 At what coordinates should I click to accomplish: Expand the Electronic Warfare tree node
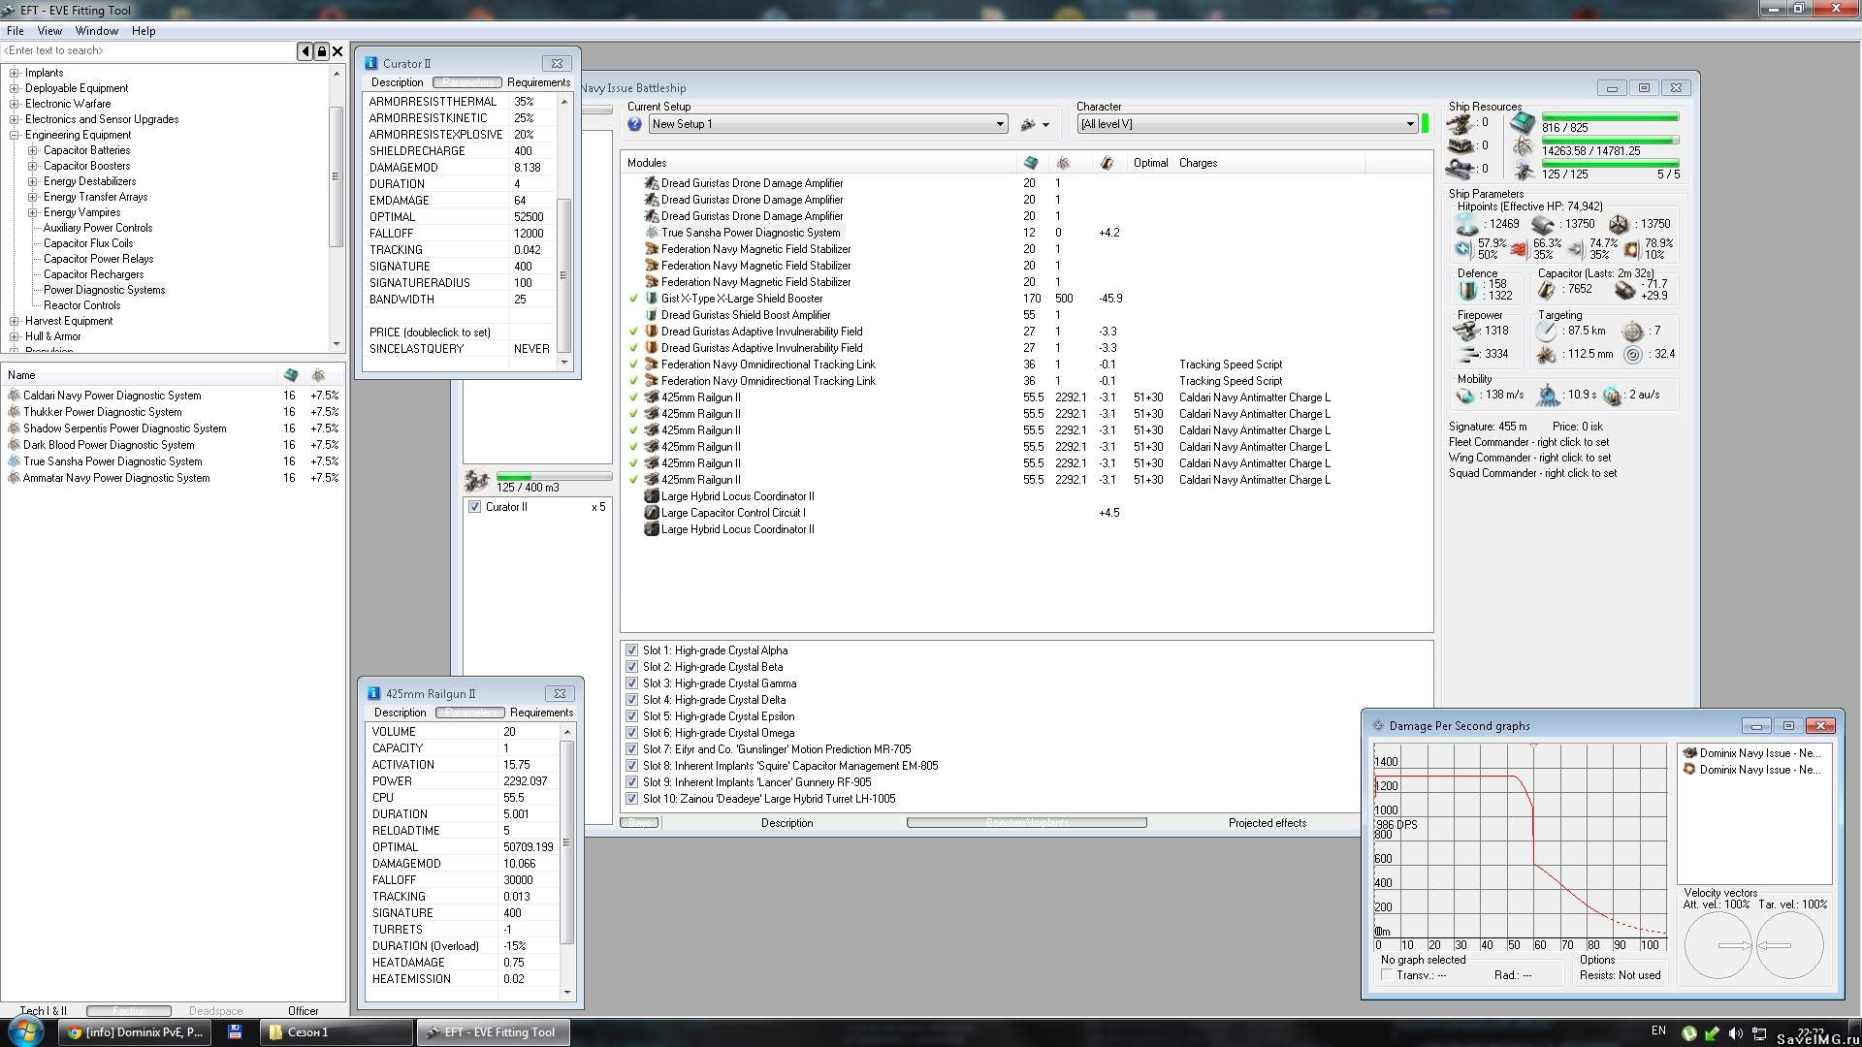pyautogui.click(x=14, y=104)
